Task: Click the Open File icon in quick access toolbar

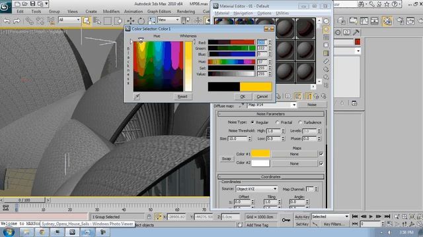Action: point(24,4)
